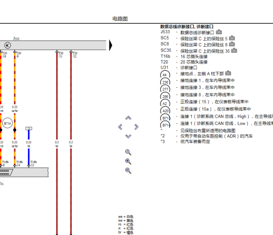Click the CAN 总线 Low connection description
The height and width of the screenshot is (235, 273).
coord(227,124)
